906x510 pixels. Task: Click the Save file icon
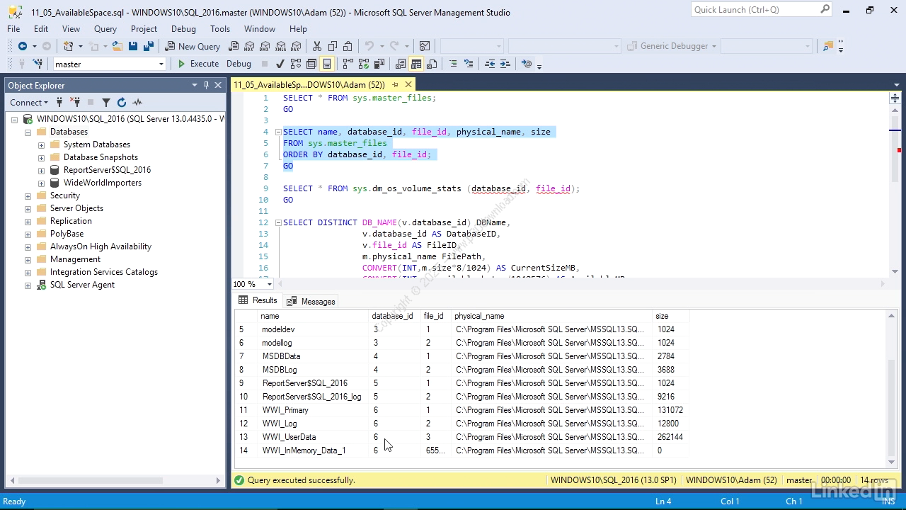click(x=132, y=46)
